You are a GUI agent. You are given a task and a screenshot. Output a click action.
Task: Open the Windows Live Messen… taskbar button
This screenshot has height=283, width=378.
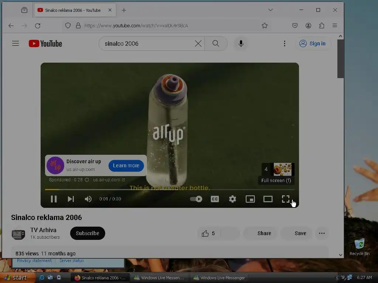(x=159, y=278)
